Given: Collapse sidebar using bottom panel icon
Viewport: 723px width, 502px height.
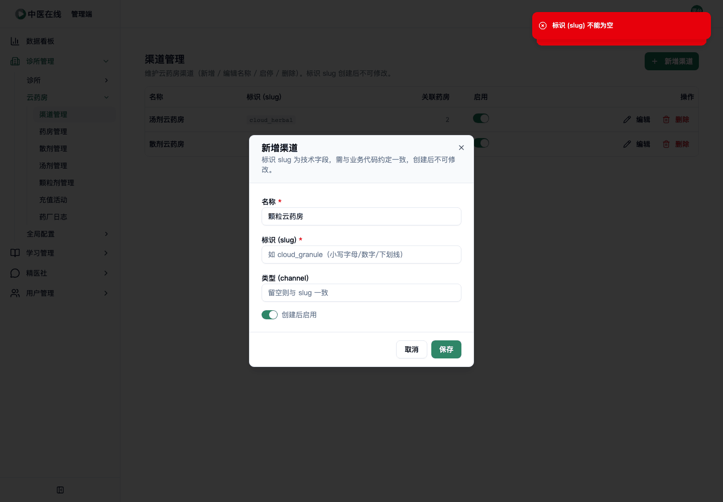Looking at the screenshot, I should point(60,490).
